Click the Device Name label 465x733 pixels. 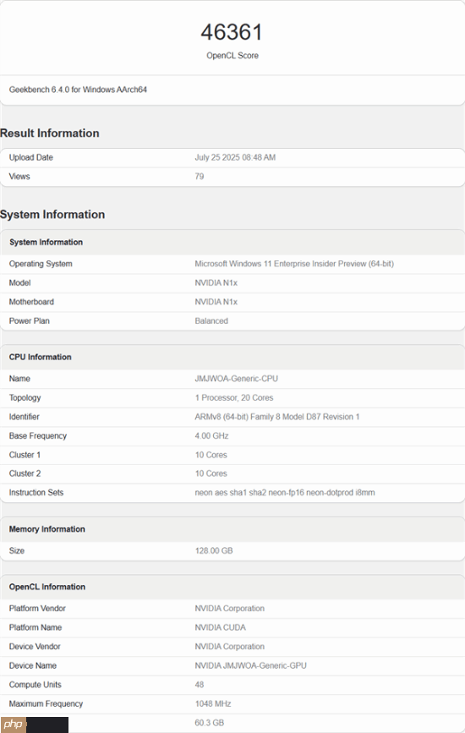33,665
